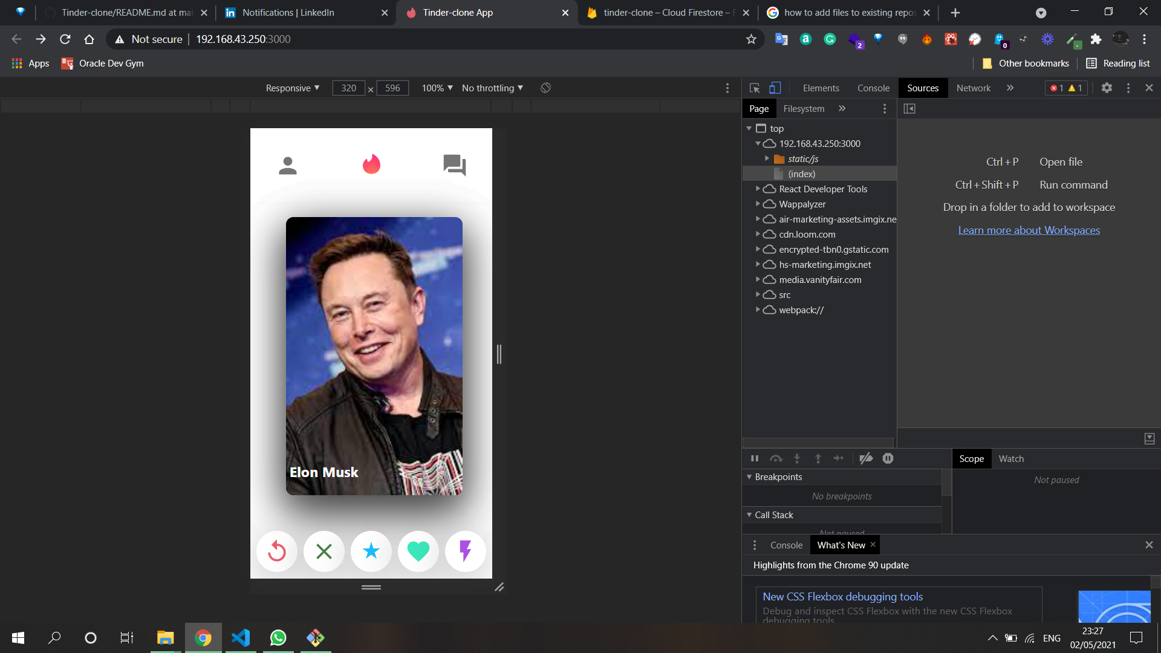Viewport: 1161px width, 653px height.
Task: Open the Responsive device dropdown
Action: pos(293,88)
